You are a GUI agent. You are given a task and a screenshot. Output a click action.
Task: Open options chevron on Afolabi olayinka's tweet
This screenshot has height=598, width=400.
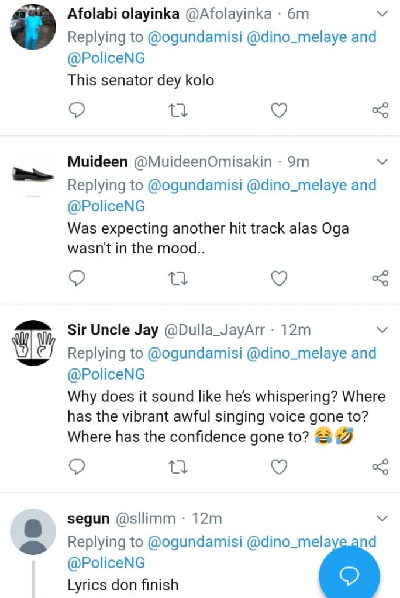381,13
